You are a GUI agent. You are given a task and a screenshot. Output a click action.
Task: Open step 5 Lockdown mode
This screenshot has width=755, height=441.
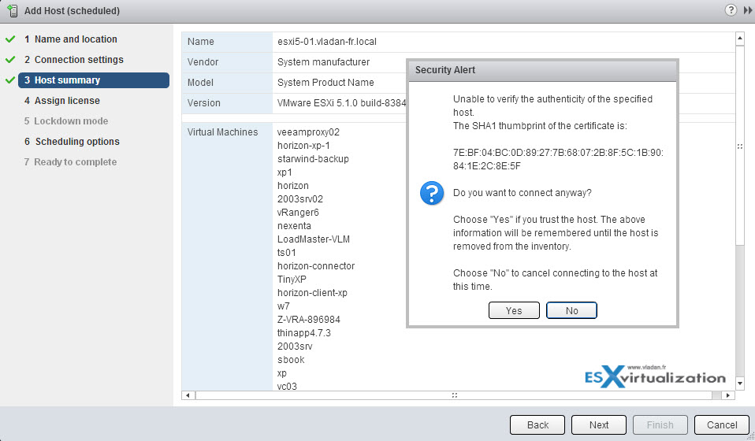(x=66, y=121)
